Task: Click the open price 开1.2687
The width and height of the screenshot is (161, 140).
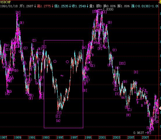Action: click(26, 6)
